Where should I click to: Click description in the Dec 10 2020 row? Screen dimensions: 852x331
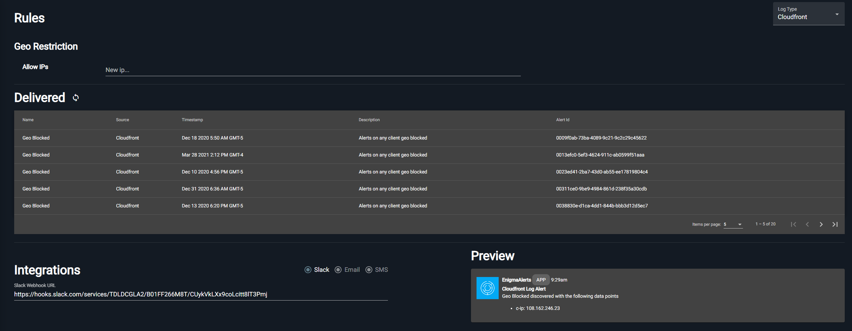point(393,172)
